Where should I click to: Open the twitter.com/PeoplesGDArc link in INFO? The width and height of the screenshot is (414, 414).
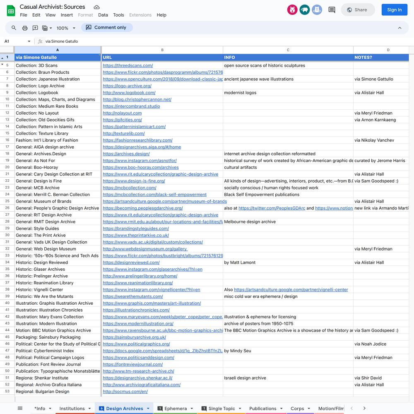272,208
